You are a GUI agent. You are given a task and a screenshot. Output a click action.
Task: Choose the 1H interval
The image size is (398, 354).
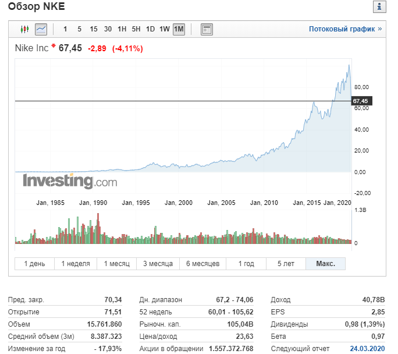(122, 29)
